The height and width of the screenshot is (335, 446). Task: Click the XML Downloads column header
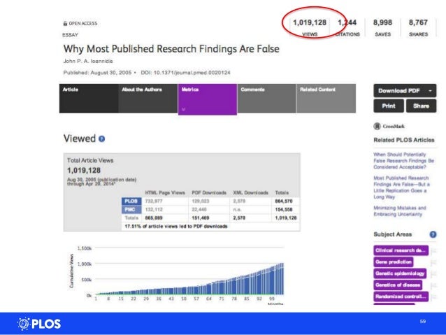pos(250,193)
